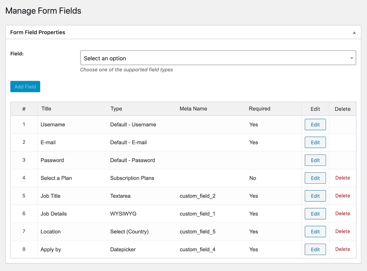This screenshot has height=271, width=367.
Task: Delete the Job Title field
Action: pyautogui.click(x=342, y=196)
